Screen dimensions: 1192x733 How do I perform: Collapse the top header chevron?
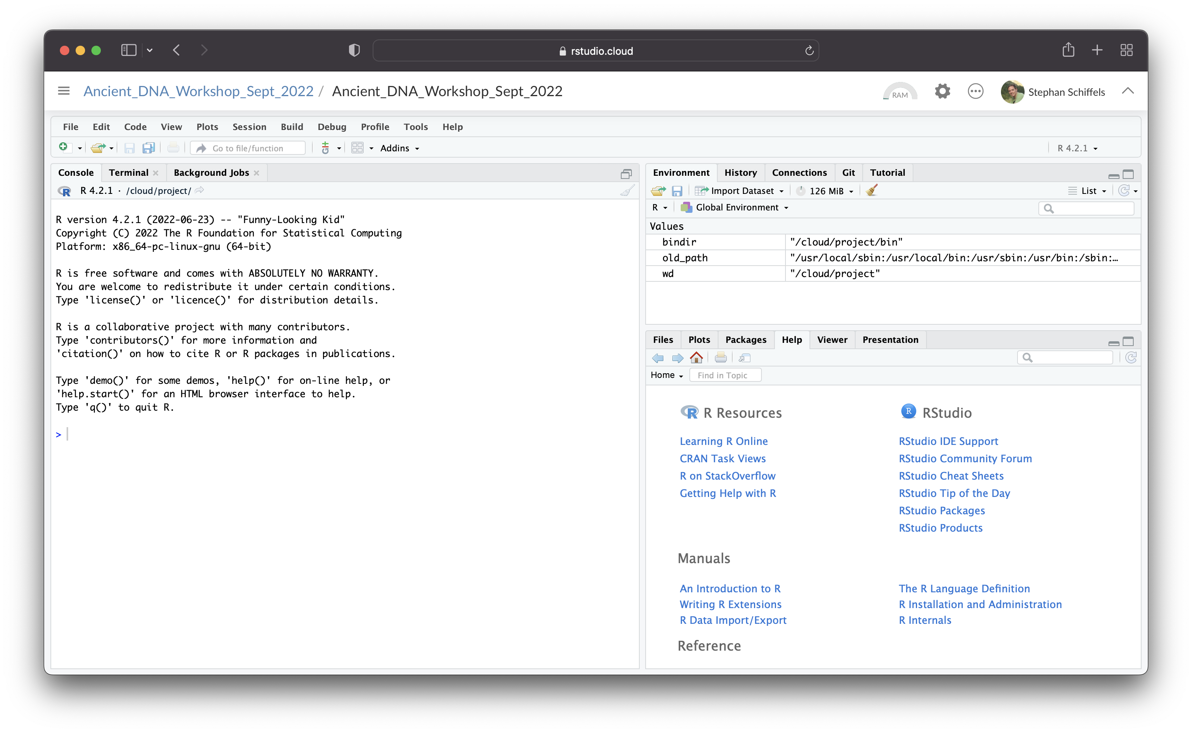(1127, 91)
